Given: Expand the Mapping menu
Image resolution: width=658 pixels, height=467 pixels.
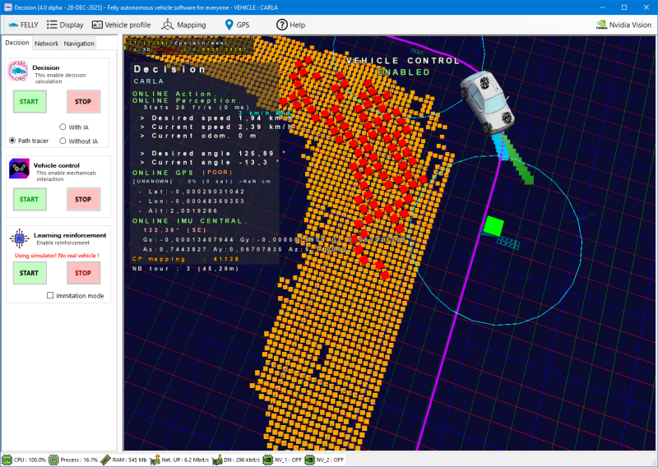Looking at the screenshot, I should [x=184, y=25].
